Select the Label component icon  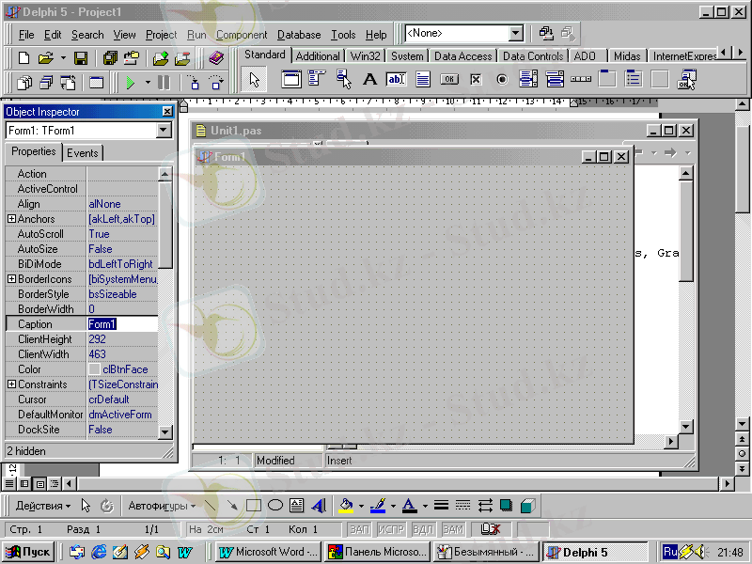coord(369,80)
